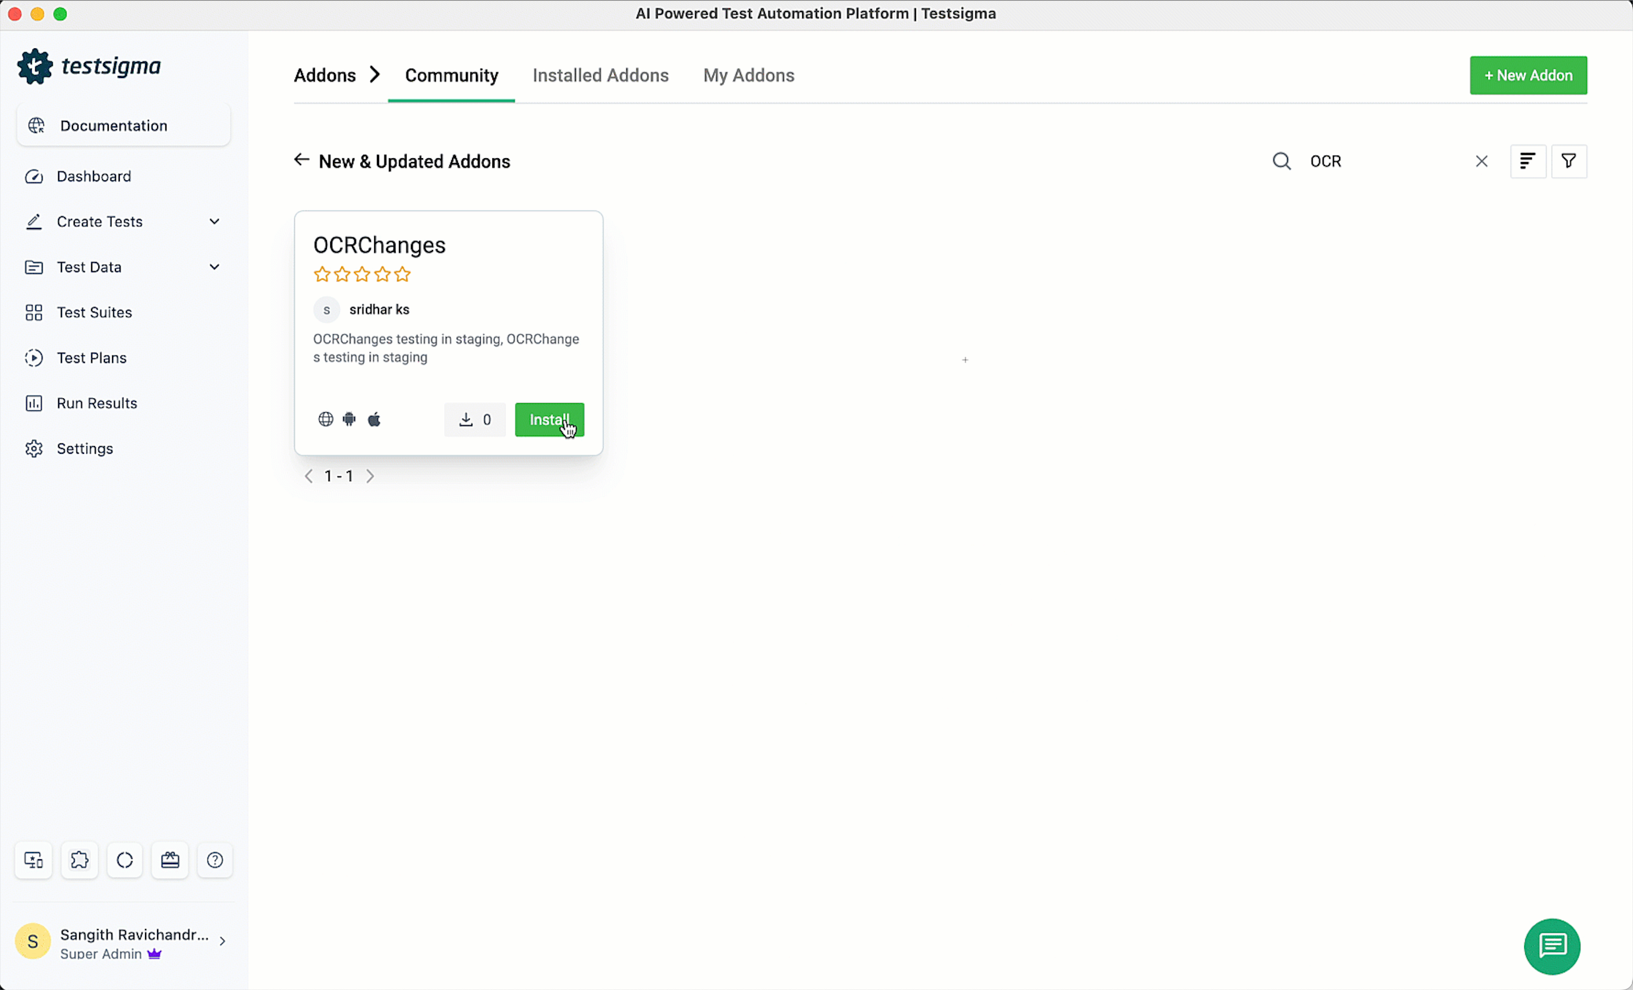Expand the Test Data menu chevron

pos(214,267)
